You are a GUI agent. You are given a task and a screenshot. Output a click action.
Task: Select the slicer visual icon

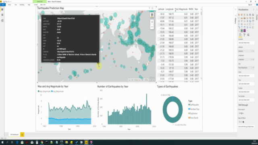pos(239,27)
